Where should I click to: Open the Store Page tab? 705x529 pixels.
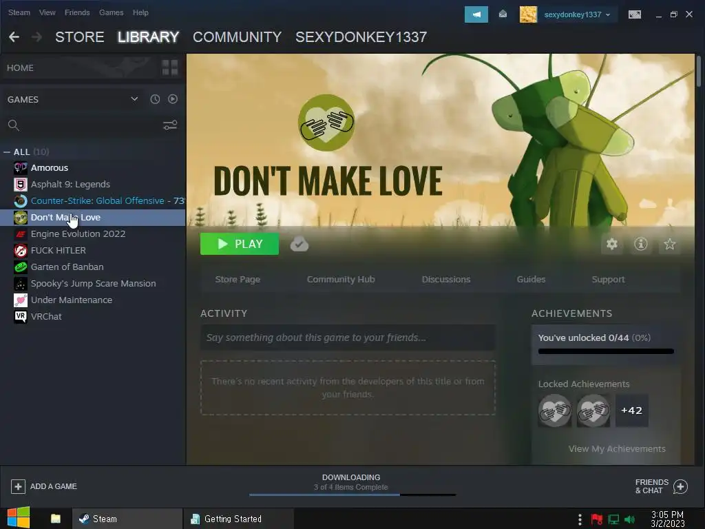(x=238, y=280)
